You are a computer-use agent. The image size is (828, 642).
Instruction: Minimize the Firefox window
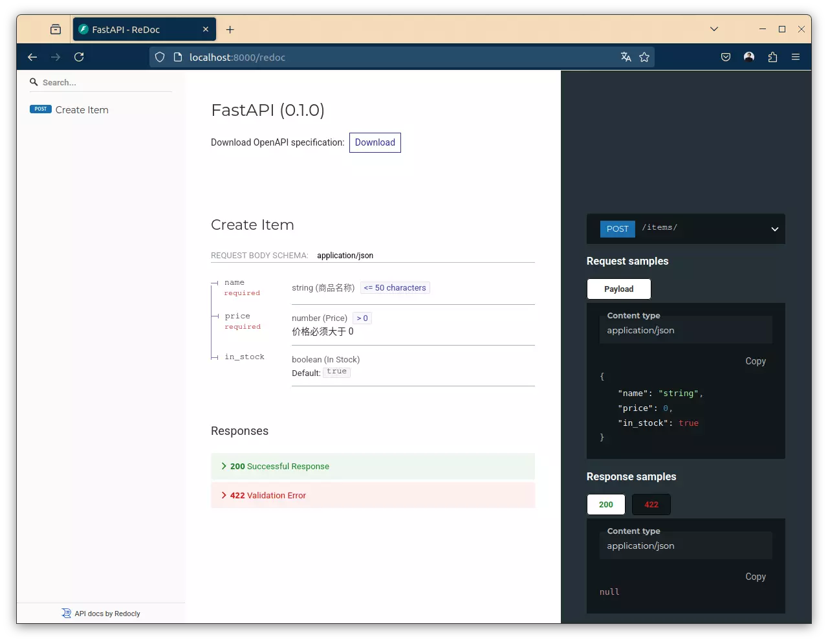[763, 29]
